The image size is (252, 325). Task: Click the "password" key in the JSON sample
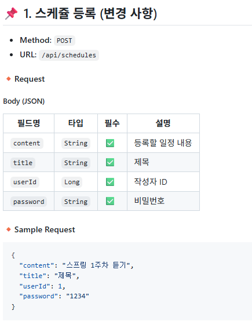click(39, 297)
